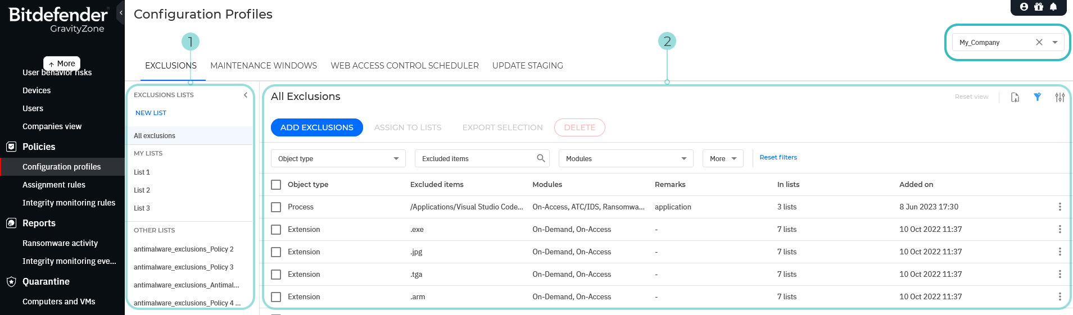
Task: Click the Add Exclusions button
Action: tap(317, 127)
